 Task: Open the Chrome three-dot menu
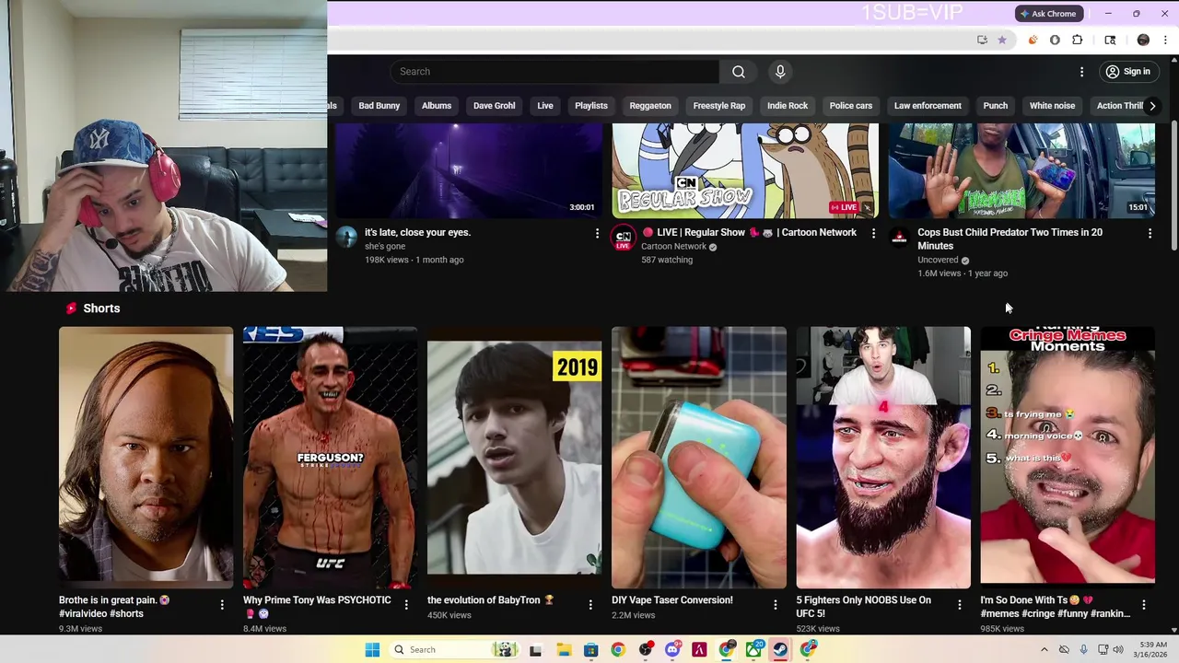[x=1165, y=40]
